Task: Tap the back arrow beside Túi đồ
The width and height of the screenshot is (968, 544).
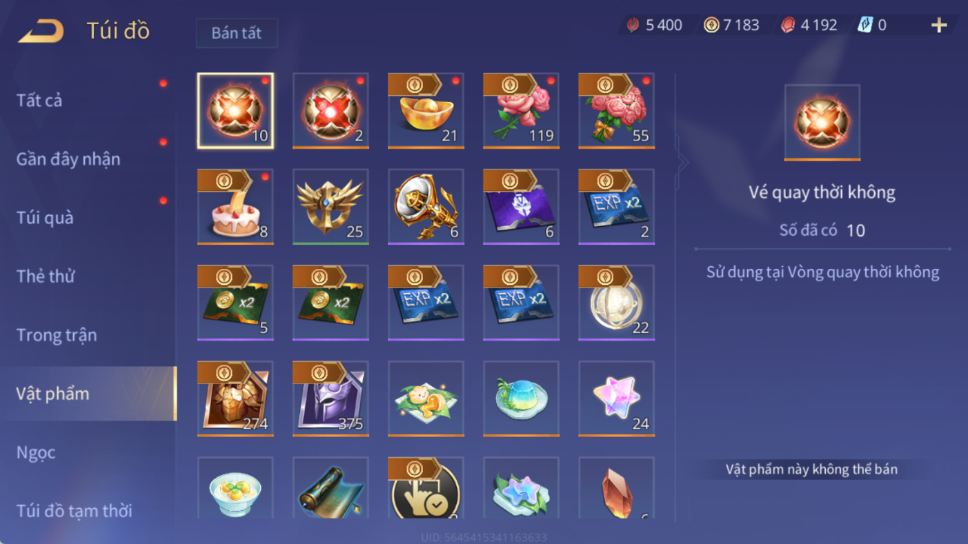Action: 41,31
